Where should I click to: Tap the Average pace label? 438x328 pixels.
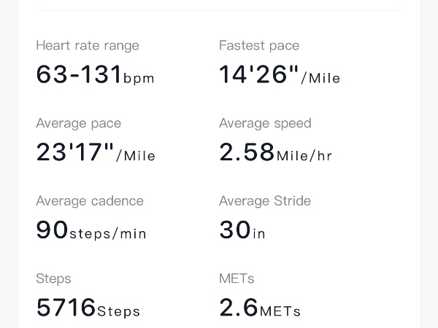[78, 123]
